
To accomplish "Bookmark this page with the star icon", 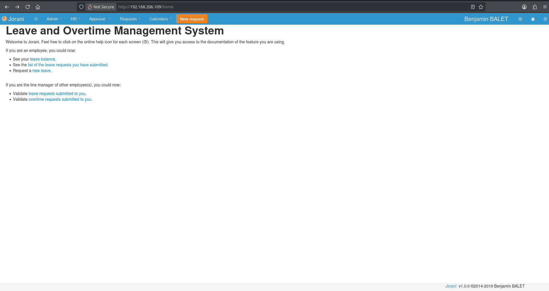I will point(481,7).
